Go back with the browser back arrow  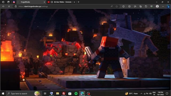pos(3,6)
